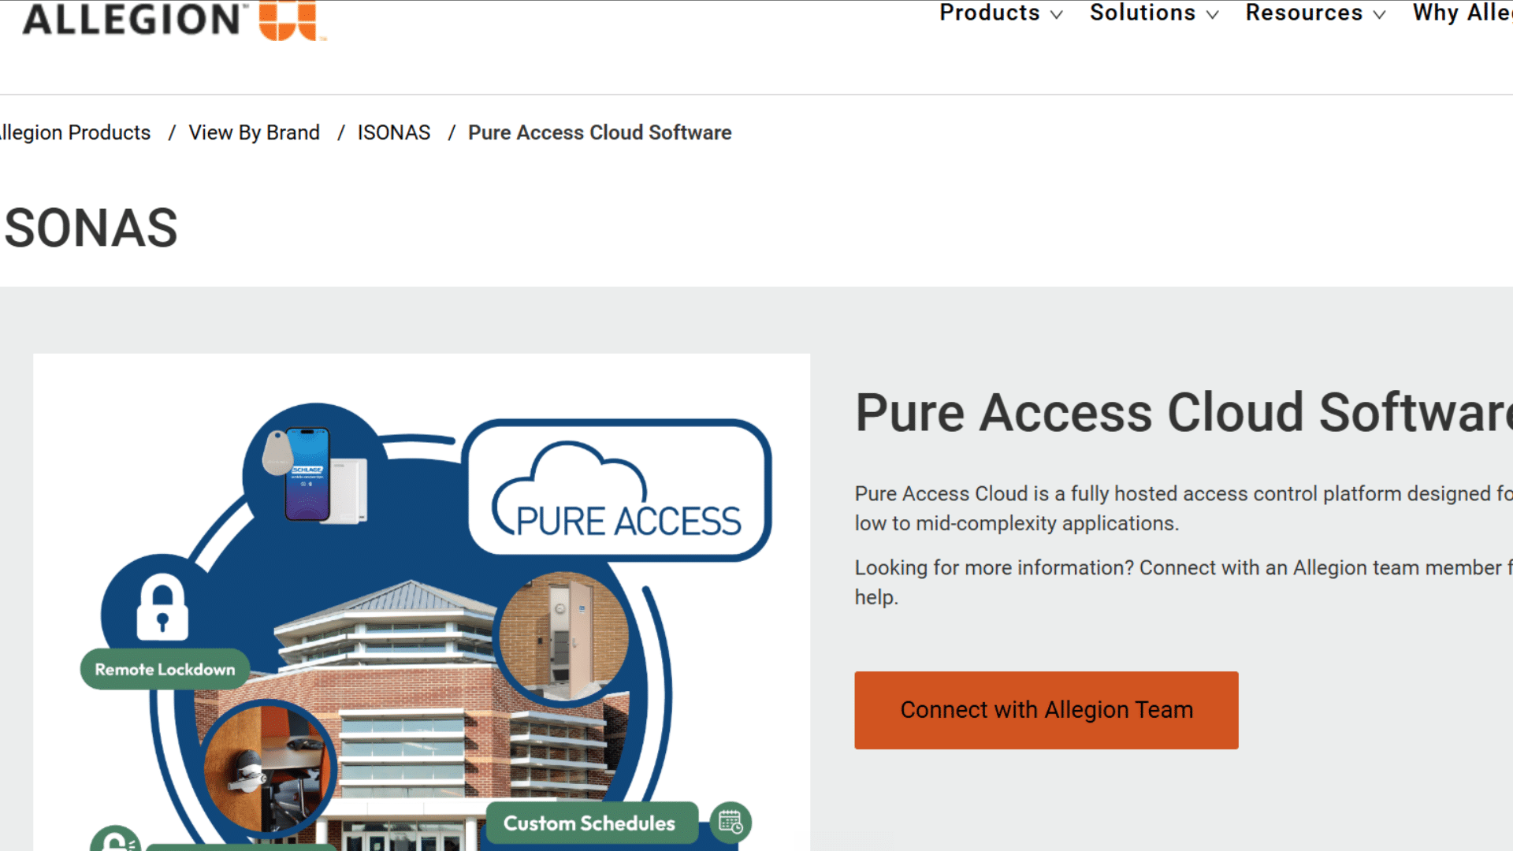Expand the Products dropdown chevron
The width and height of the screenshot is (1513, 851).
click(1057, 15)
